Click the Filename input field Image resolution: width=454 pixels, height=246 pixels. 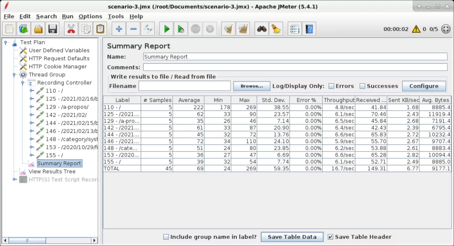click(x=185, y=86)
